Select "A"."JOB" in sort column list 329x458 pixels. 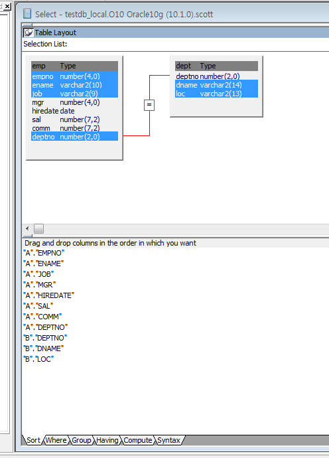coord(38,274)
